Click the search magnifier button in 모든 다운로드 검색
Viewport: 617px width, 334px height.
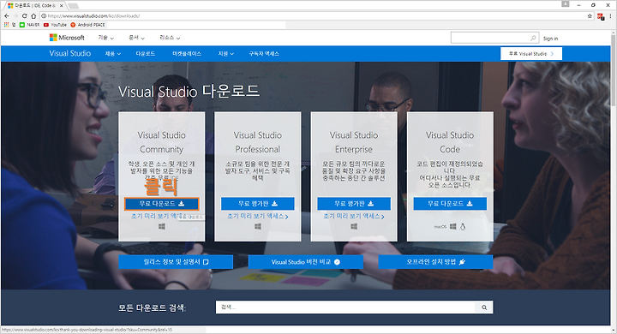coord(484,307)
